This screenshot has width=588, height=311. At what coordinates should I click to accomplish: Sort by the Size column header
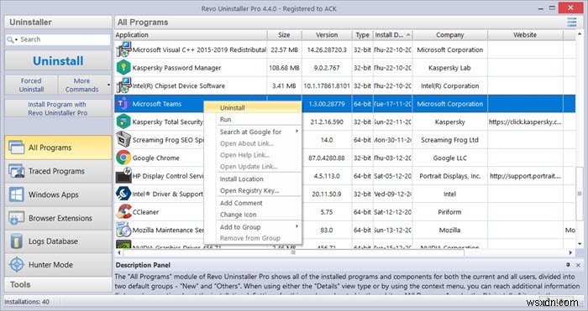coord(284,35)
